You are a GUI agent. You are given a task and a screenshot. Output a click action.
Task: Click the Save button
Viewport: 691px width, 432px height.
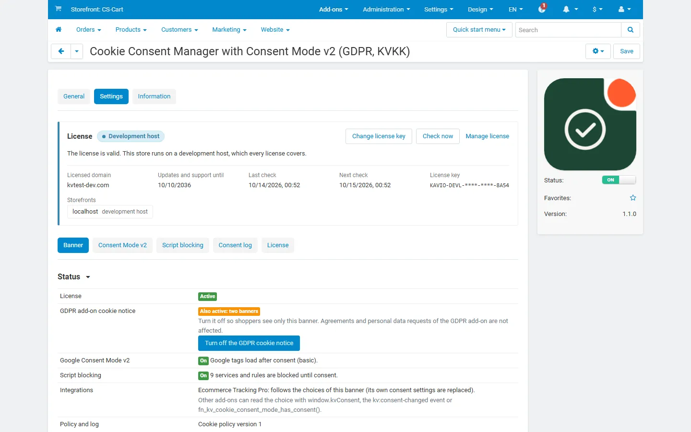pos(627,51)
